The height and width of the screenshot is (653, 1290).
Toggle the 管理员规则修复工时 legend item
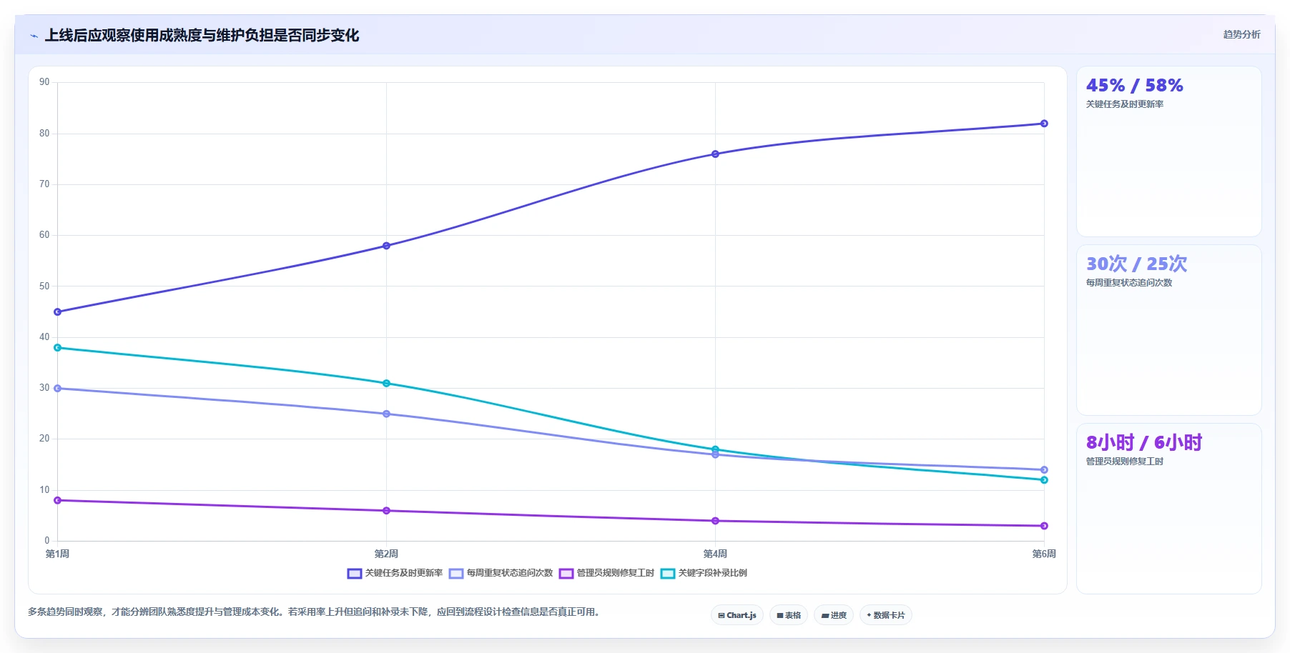(x=606, y=573)
